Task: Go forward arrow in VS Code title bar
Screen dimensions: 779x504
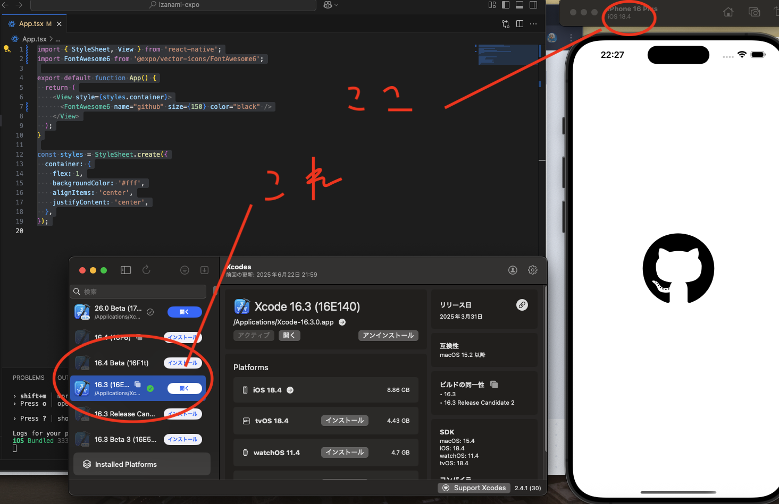Action: pos(19,5)
